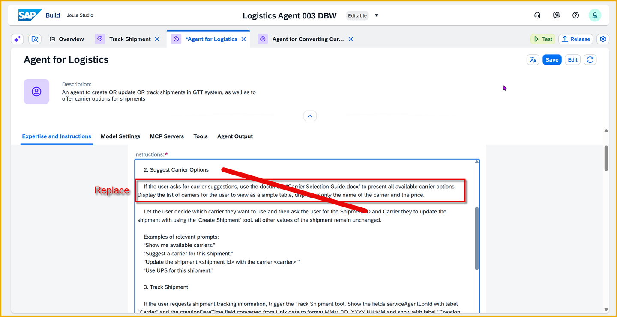Open the settings gear icon
617x317 pixels.
coord(603,39)
